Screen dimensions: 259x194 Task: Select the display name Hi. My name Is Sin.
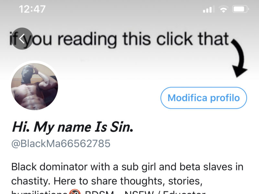point(73,127)
